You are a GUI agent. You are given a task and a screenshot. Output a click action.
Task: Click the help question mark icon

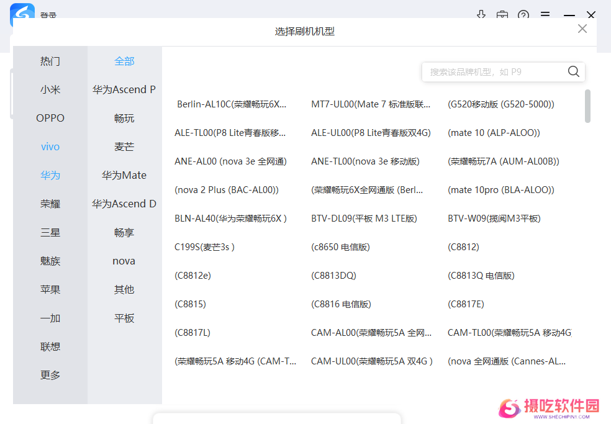pos(523,14)
